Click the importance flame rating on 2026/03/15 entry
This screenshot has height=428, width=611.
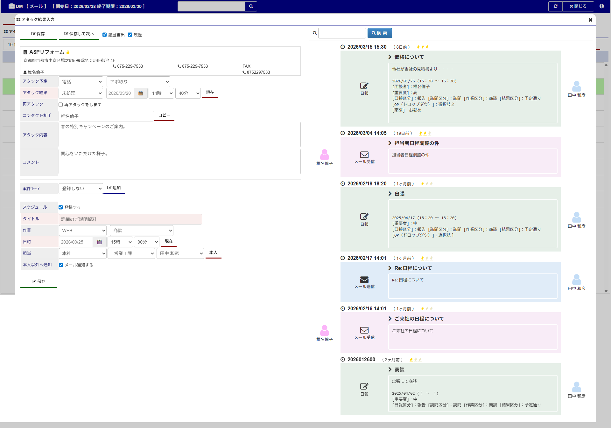pyautogui.click(x=423, y=47)
